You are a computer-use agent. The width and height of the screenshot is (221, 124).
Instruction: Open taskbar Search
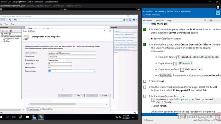point(7,117)
